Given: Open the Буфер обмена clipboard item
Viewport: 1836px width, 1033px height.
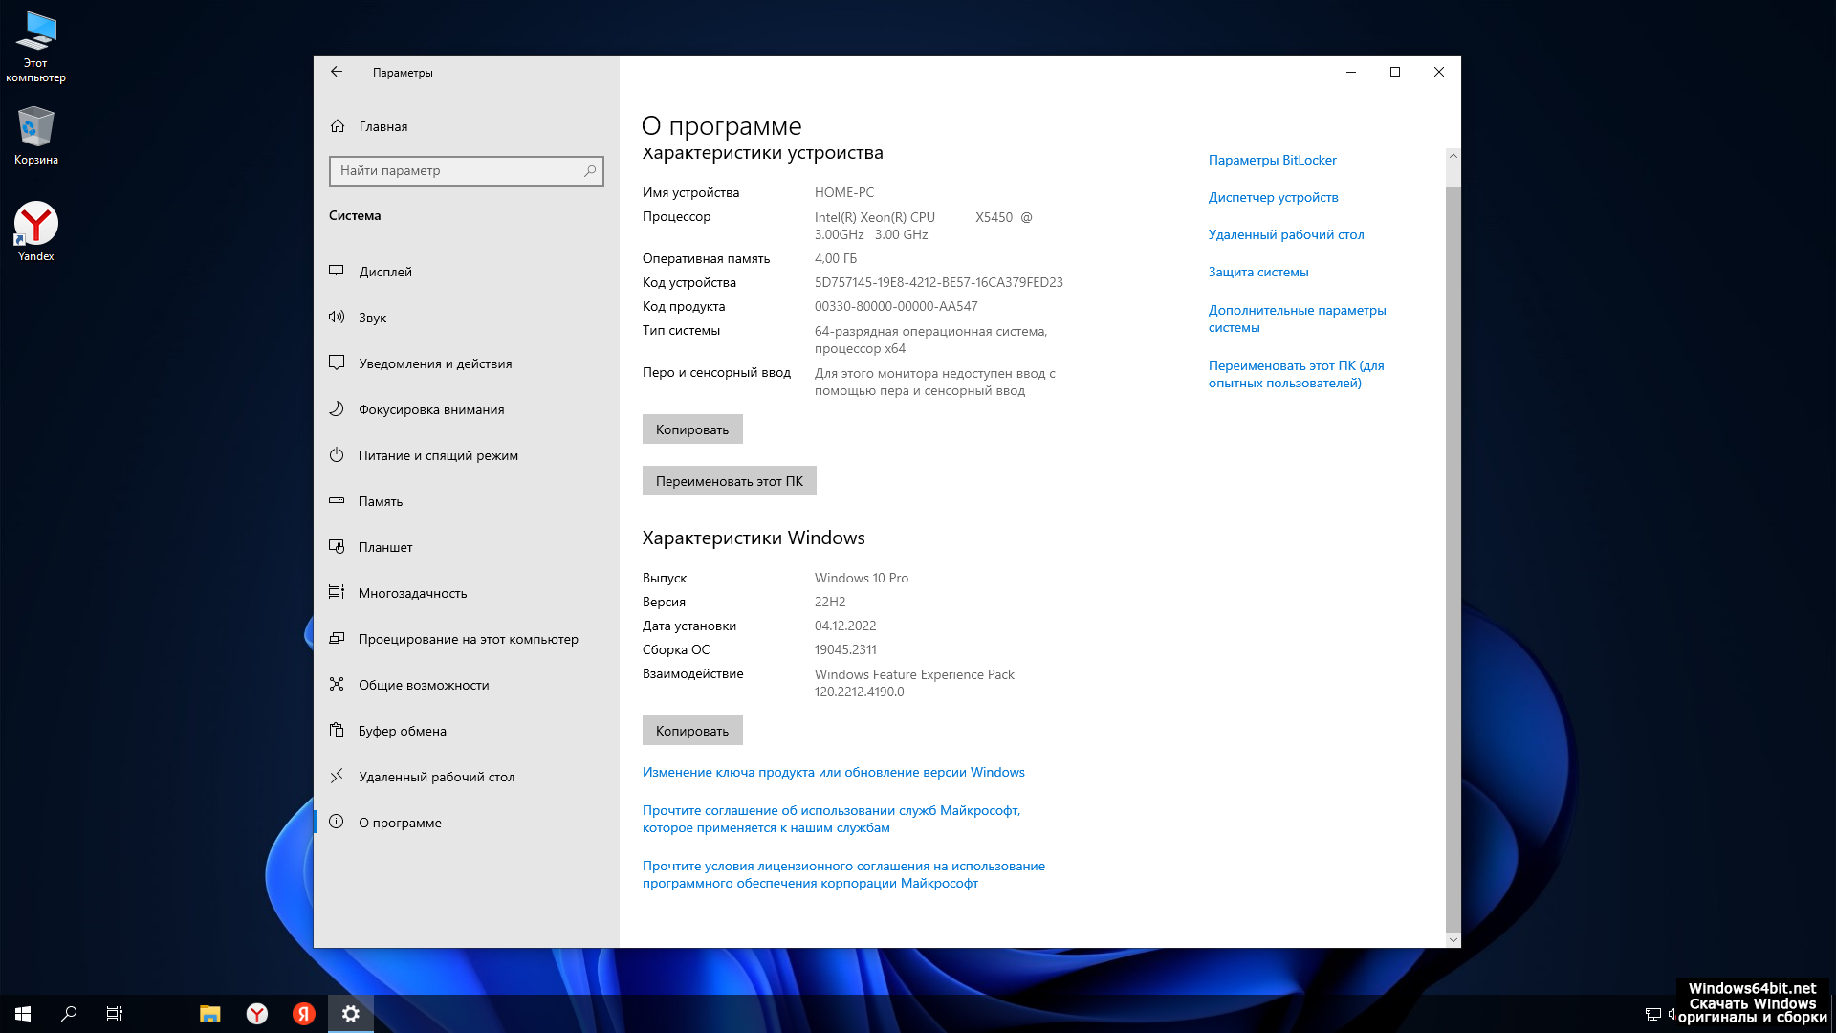Looking at the screenshot, I should pos(402,731).
